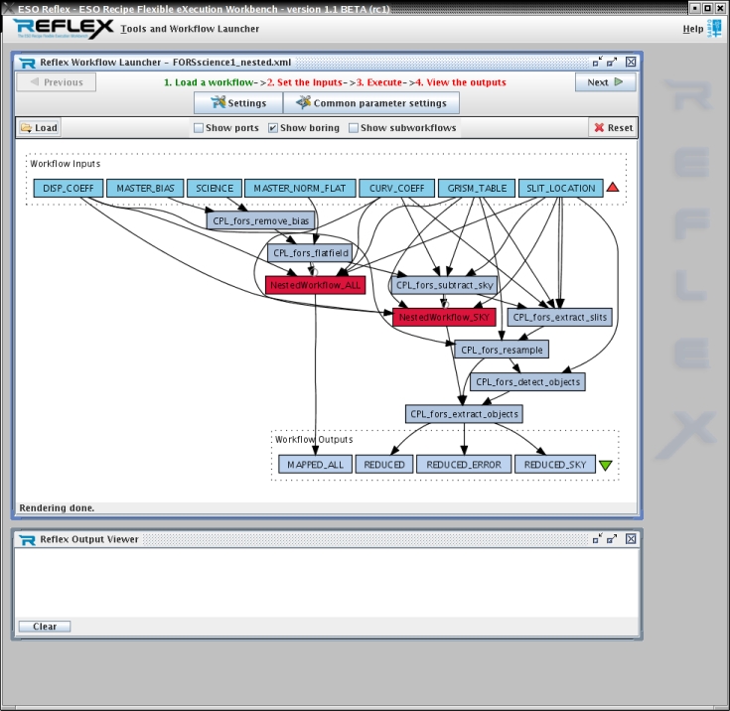Toggle the Show subworkflows checkbox
This screenshot has height=711, width=730.
pos(353,128)
